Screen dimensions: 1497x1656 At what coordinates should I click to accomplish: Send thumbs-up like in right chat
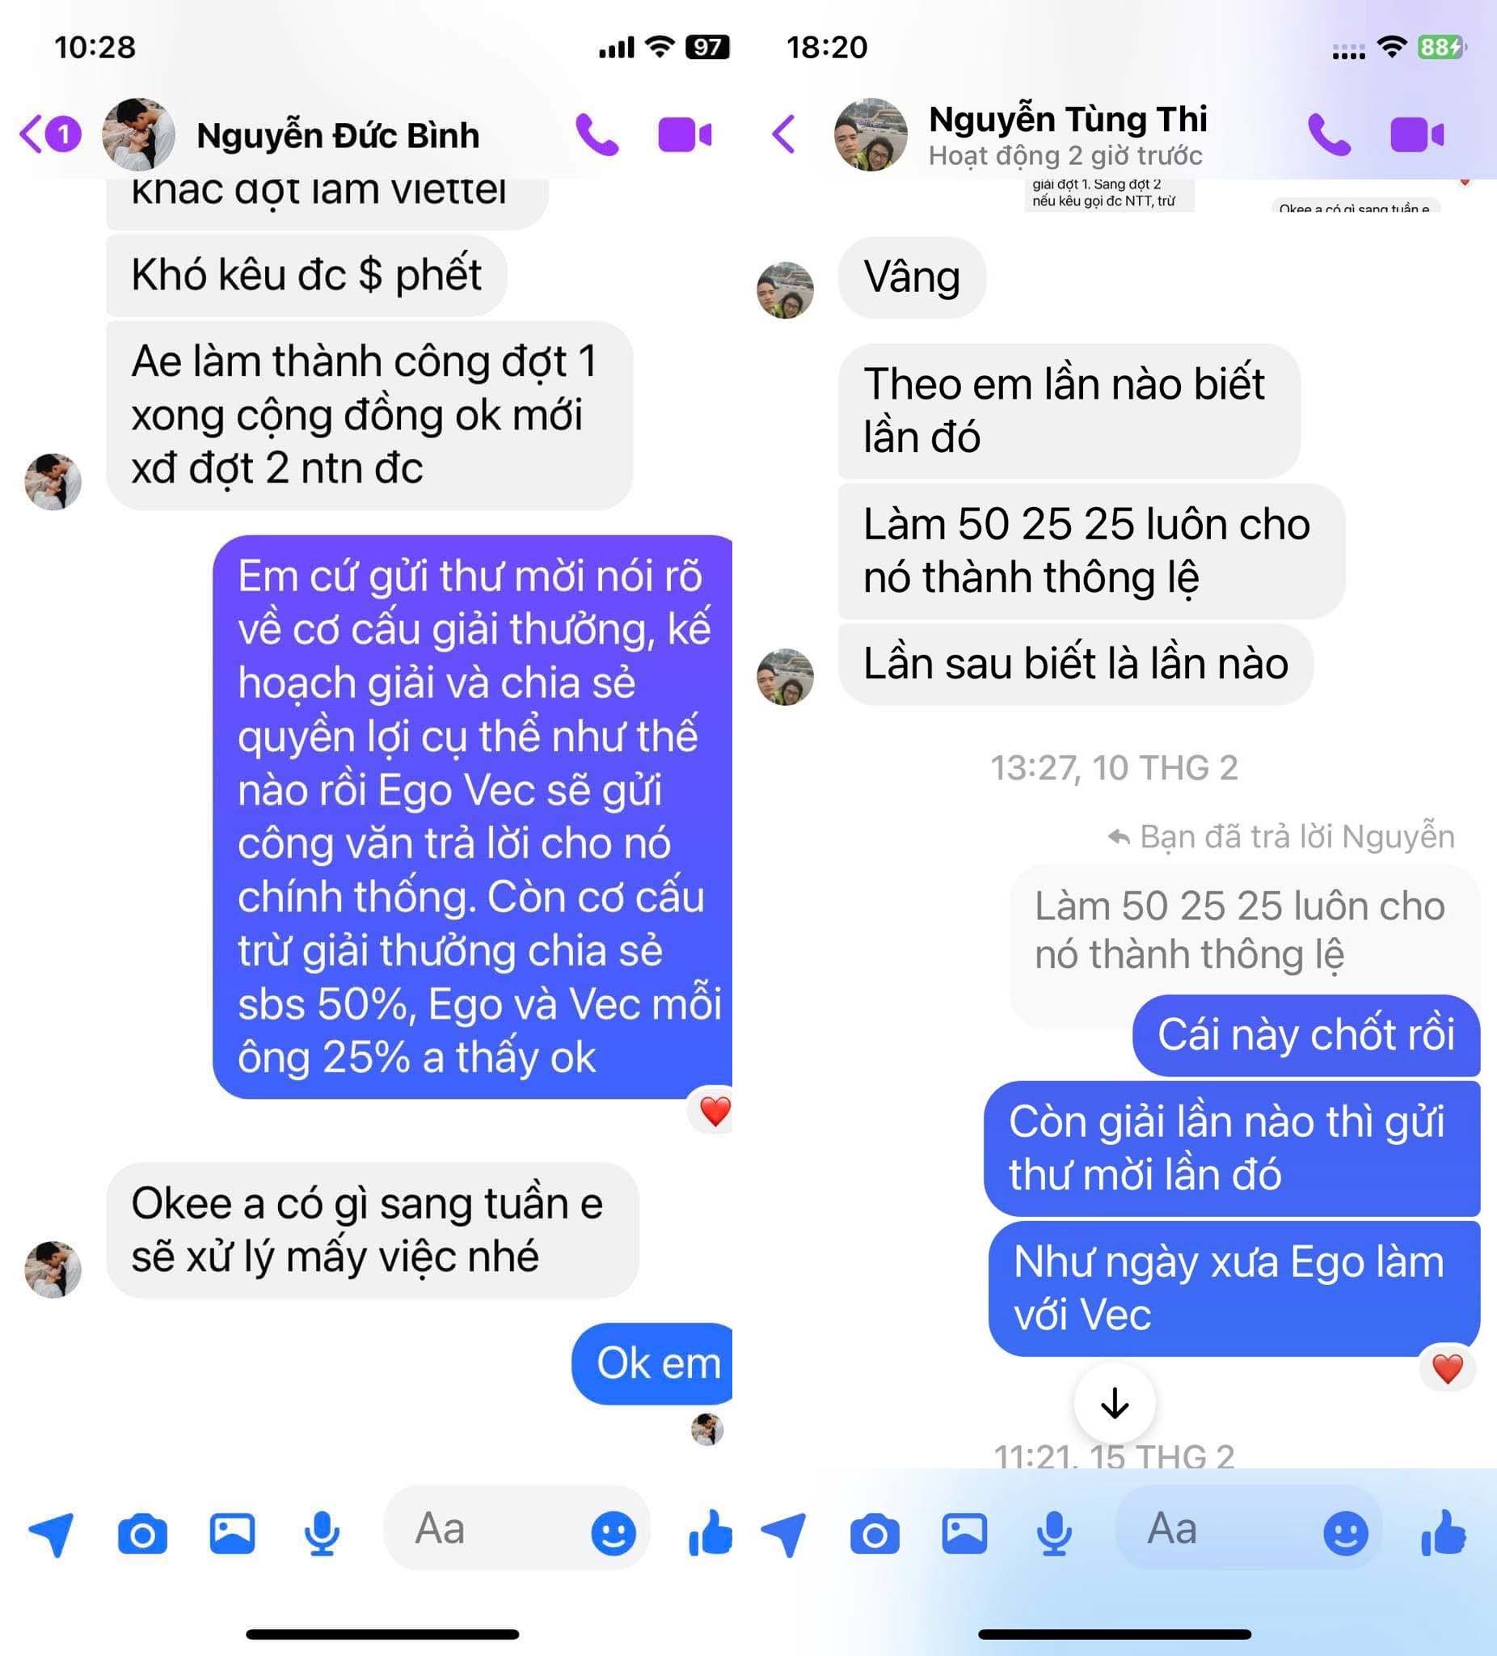[1443, 1533]
